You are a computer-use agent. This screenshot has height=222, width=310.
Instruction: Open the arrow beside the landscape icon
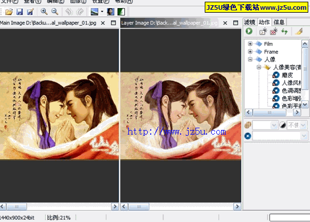(x=102, y=12)
